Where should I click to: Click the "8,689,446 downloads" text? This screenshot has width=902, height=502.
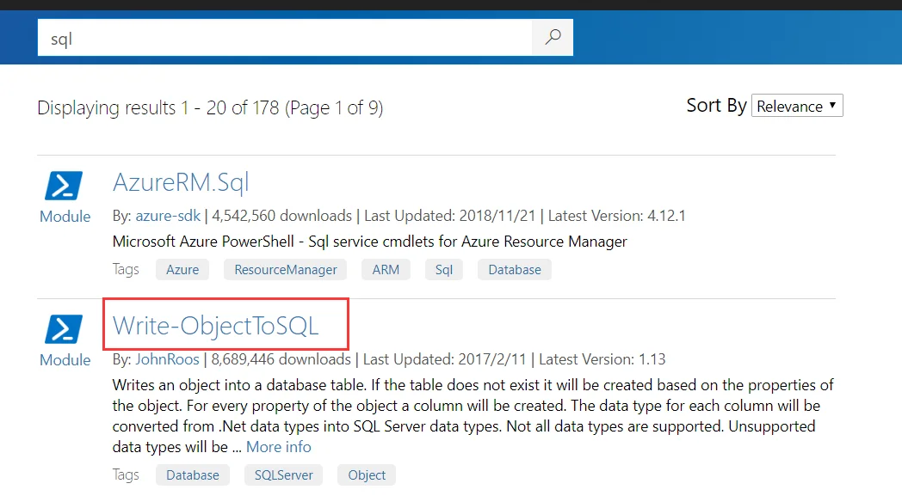click(x=281, y=359)
